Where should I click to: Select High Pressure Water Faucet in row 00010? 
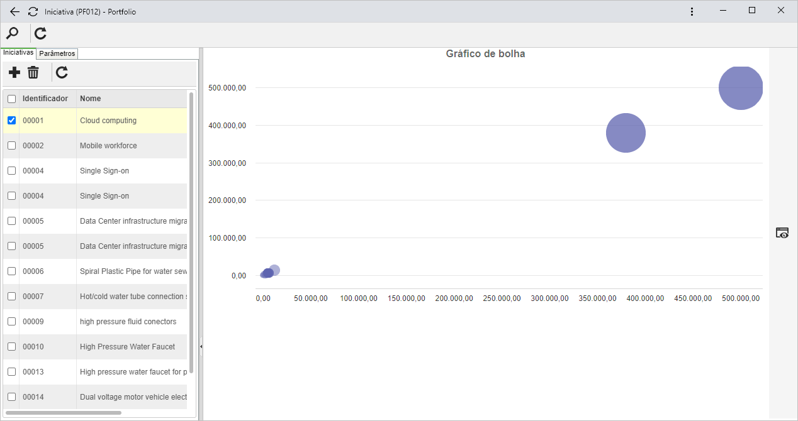(128, 347)
